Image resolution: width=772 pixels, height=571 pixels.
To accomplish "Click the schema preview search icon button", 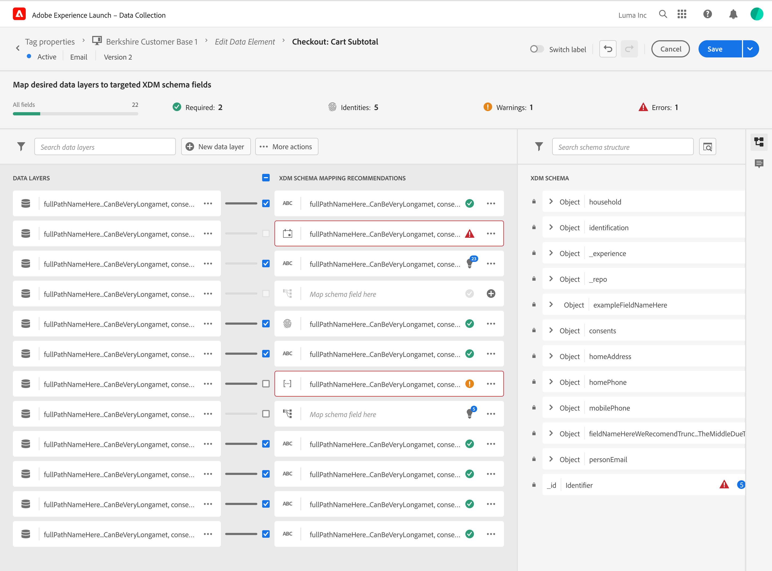I will point(707,147).
